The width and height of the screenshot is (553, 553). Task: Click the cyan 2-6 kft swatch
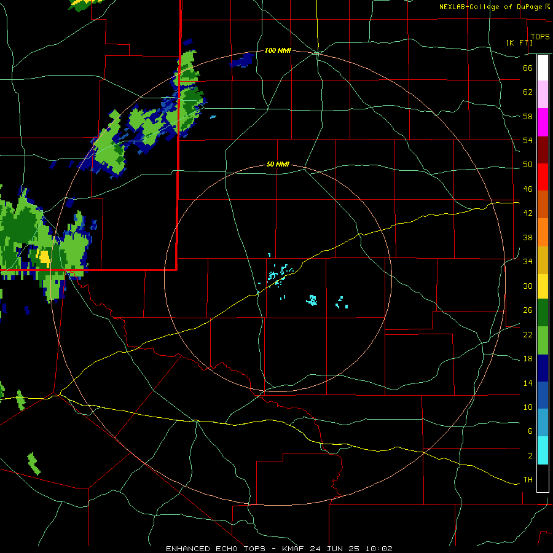[x=543, y=450]
